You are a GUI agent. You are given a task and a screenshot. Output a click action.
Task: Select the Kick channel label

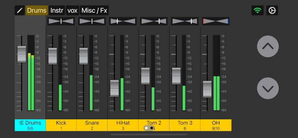(61, 125)
